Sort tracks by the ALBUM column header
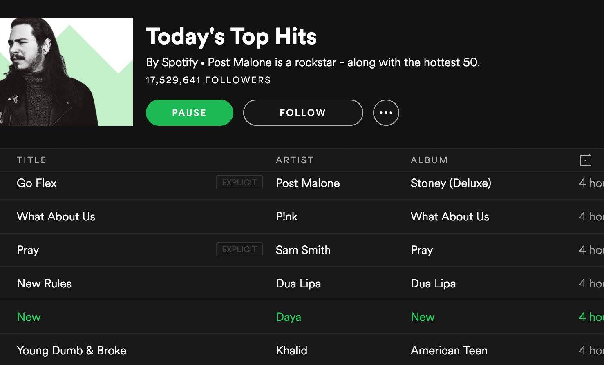This screenshot has width=604, height=365. [x=429, y=160]
